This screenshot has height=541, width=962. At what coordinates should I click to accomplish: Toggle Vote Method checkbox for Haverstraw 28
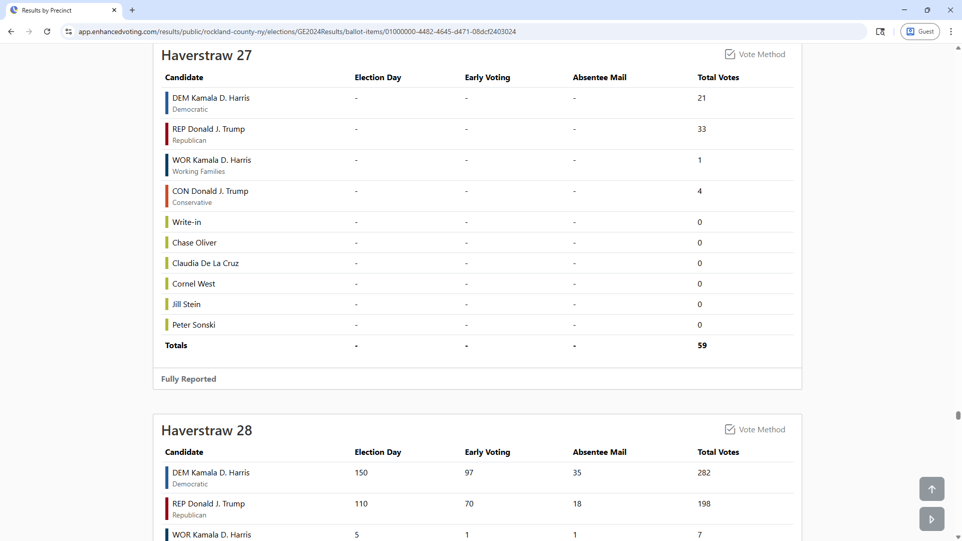point(730,429)
